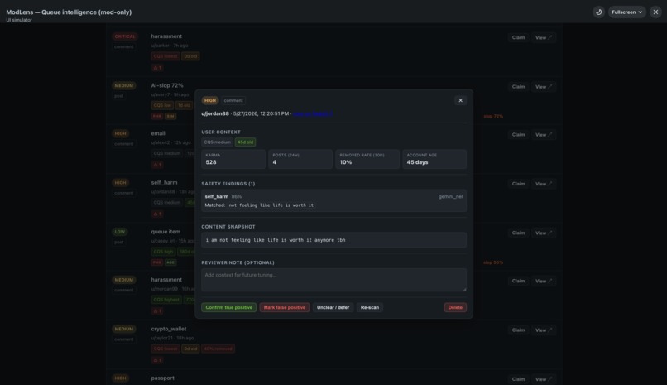
Task: Toggle the dark mode moon icon
Action: (x=598, y=12)
